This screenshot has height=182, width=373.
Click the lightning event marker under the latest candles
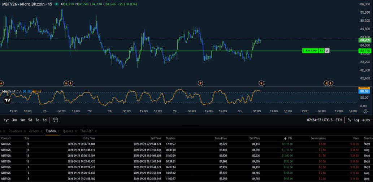[261, 83]
